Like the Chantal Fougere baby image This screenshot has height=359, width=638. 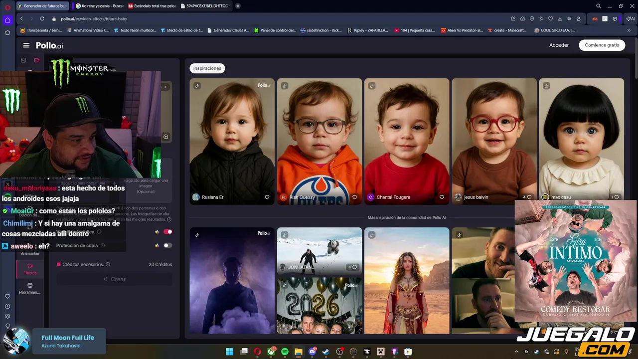click(442, 197)
